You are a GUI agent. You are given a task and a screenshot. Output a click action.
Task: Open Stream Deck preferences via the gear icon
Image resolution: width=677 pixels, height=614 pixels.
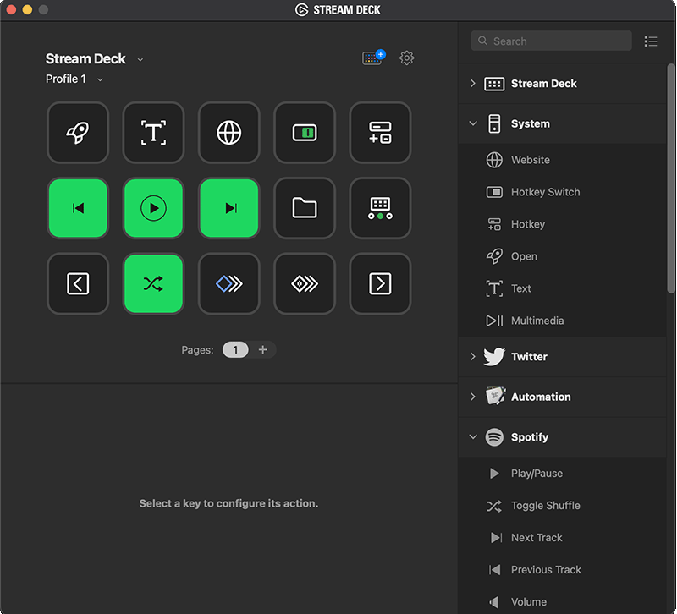tap(406, 58)
